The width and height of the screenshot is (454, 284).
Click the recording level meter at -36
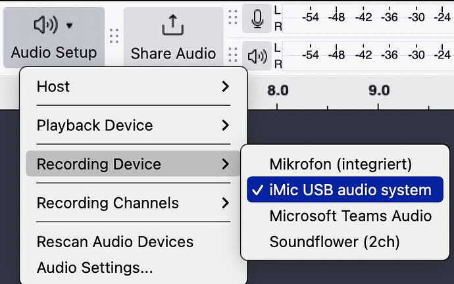click(x=390, y=17)
